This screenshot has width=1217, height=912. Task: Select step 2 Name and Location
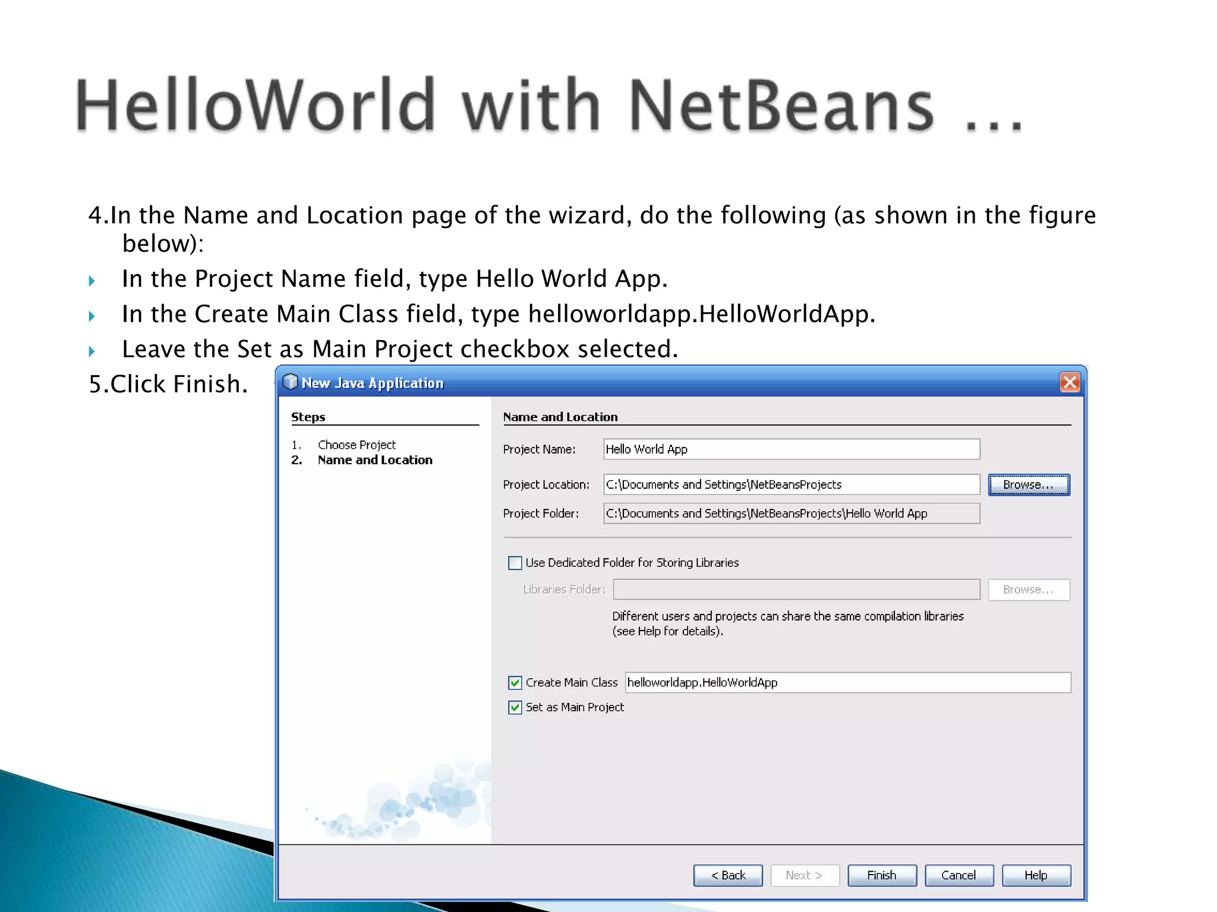[375, 460]
